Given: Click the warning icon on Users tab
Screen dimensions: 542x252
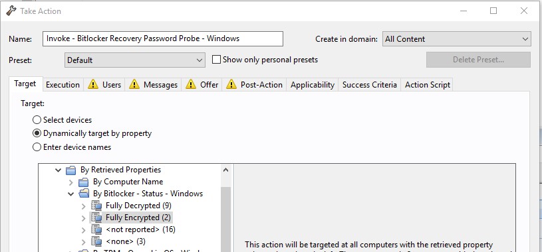Looking at the screenshot, I should [93, 84].
